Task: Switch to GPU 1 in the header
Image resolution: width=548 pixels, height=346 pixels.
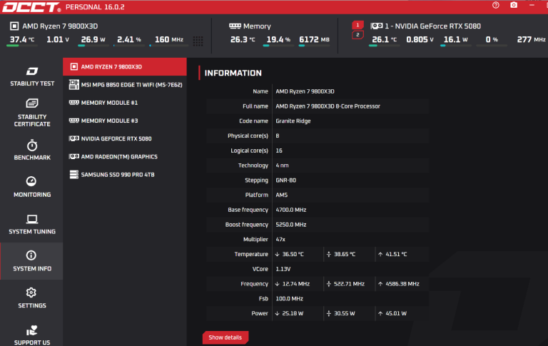Action: (357, 25)
